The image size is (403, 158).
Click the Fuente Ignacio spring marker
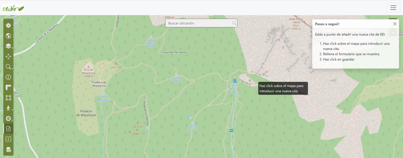pos(192,123)
